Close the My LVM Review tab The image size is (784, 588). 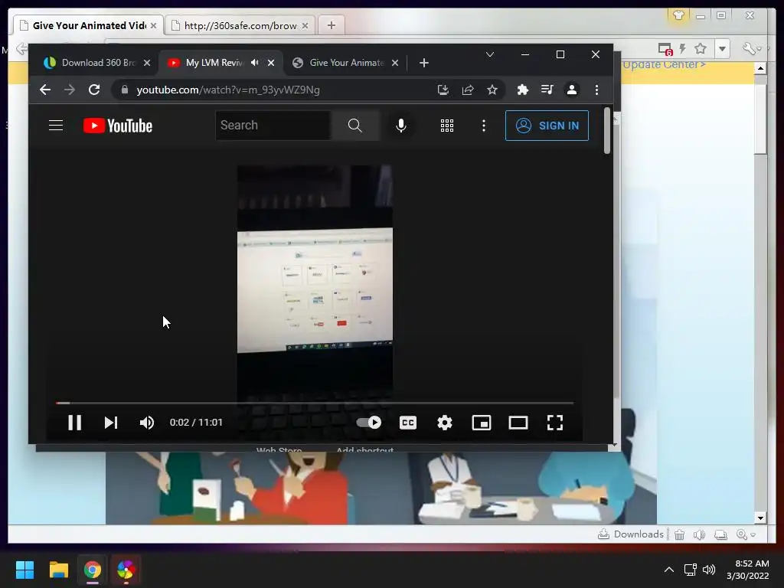(x=271, y=63)
